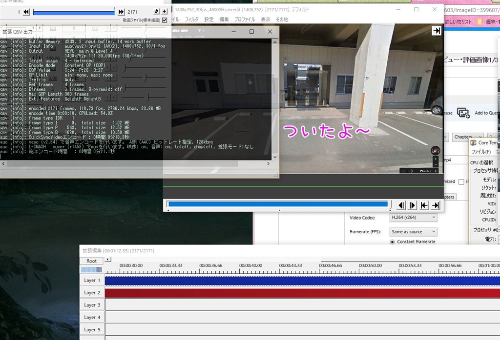Click the compass icon in the preview
500x340 pixels.
pyautogui.click(x=435, y=150)
